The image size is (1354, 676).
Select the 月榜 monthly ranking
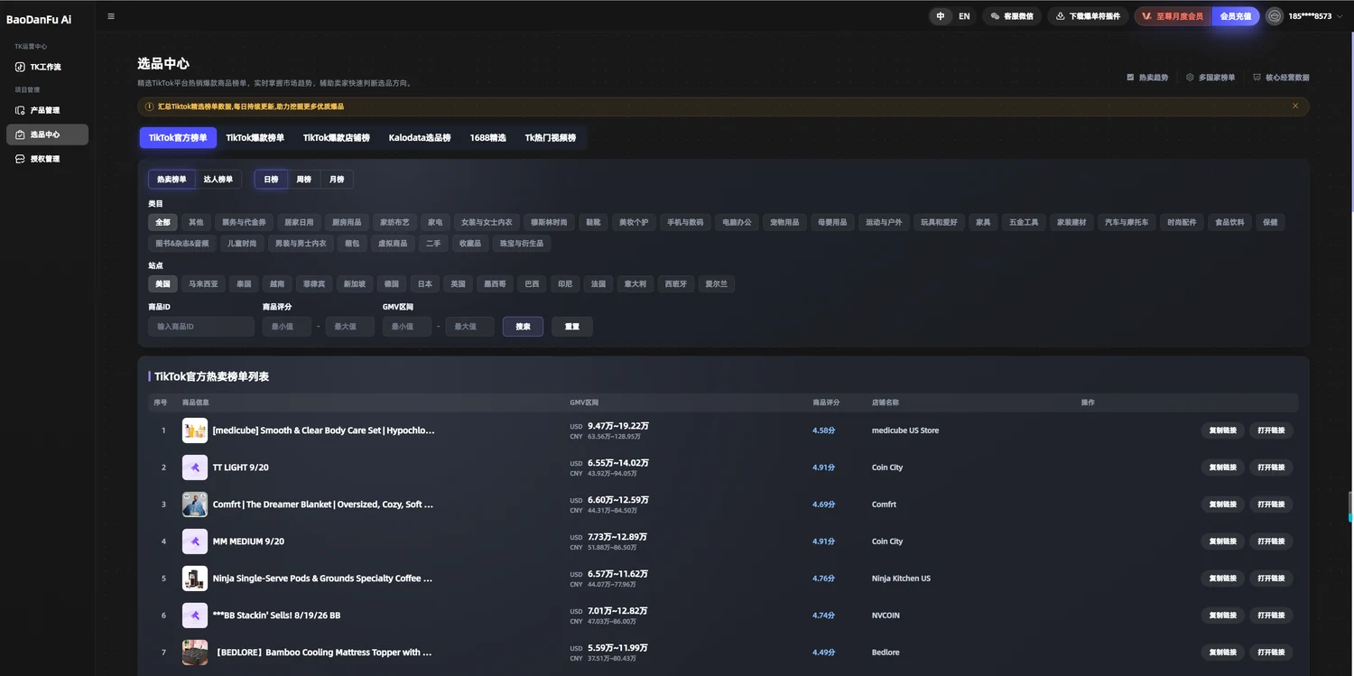tap(337, 180)
